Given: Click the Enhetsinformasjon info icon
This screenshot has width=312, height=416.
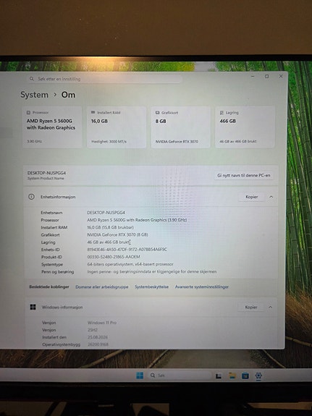Looking at the screenshot, I should pos(31,197).
